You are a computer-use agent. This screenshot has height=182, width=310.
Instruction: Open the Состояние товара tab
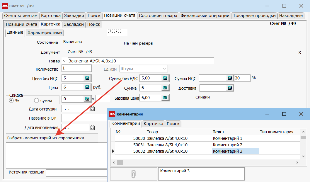[x=158, y=16]
